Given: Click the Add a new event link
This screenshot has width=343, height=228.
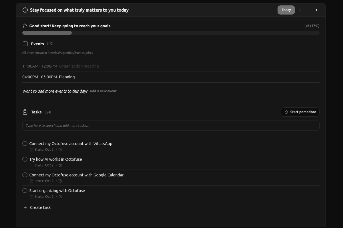Looking at the screenshot, I should 103,91.
